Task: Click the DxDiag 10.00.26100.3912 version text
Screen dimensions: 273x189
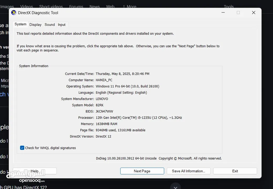Action: coord(126,158)
